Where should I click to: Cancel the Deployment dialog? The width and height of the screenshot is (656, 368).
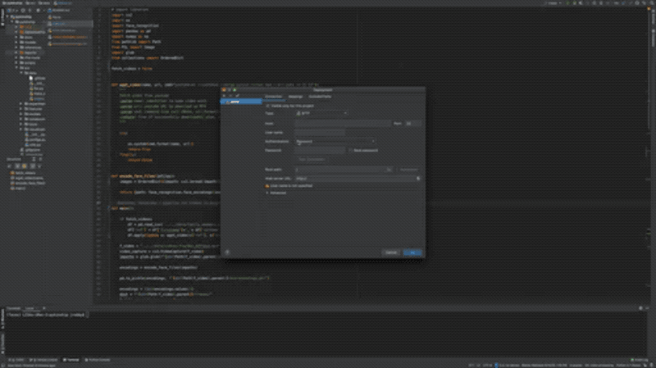click(391, 252)
